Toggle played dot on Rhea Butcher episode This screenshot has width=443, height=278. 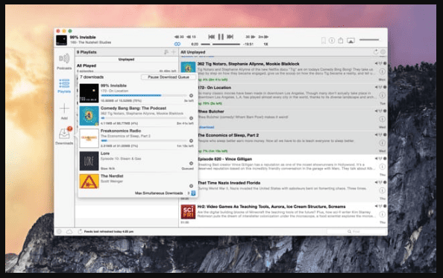[x=385, y=111]
